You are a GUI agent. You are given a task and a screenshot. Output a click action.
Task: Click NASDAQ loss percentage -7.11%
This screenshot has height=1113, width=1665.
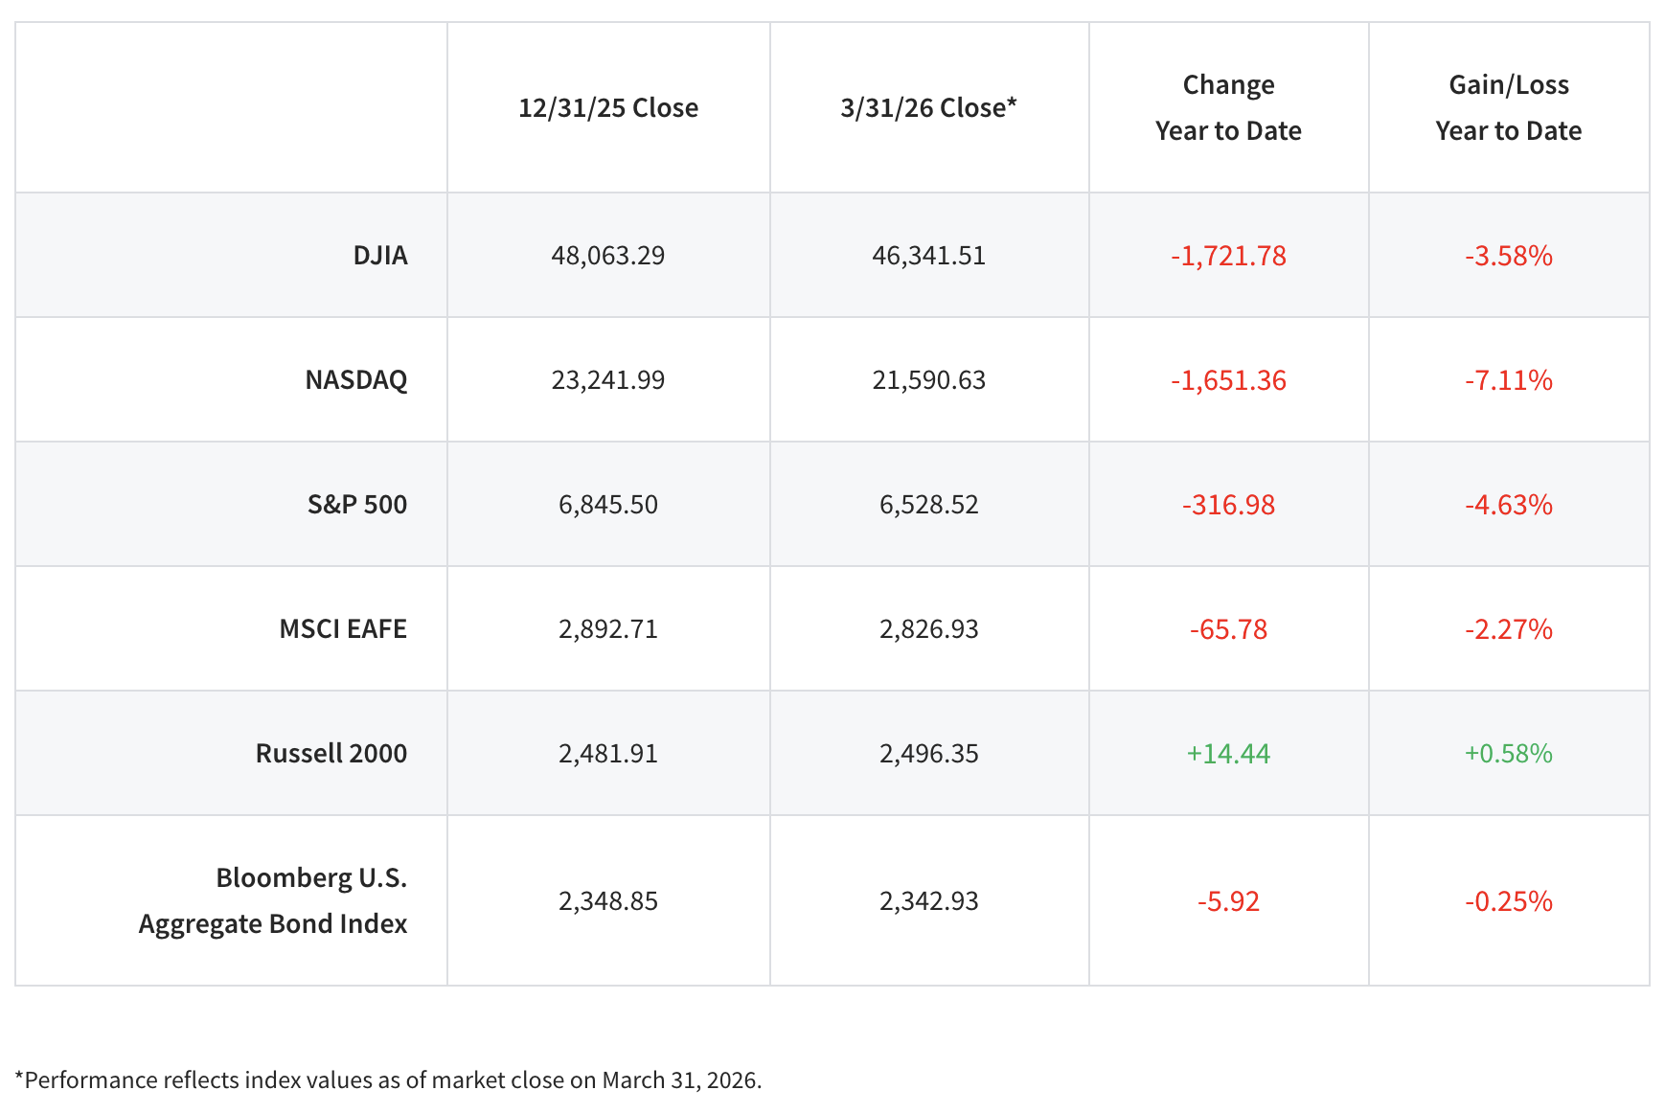click(1508, 380)
